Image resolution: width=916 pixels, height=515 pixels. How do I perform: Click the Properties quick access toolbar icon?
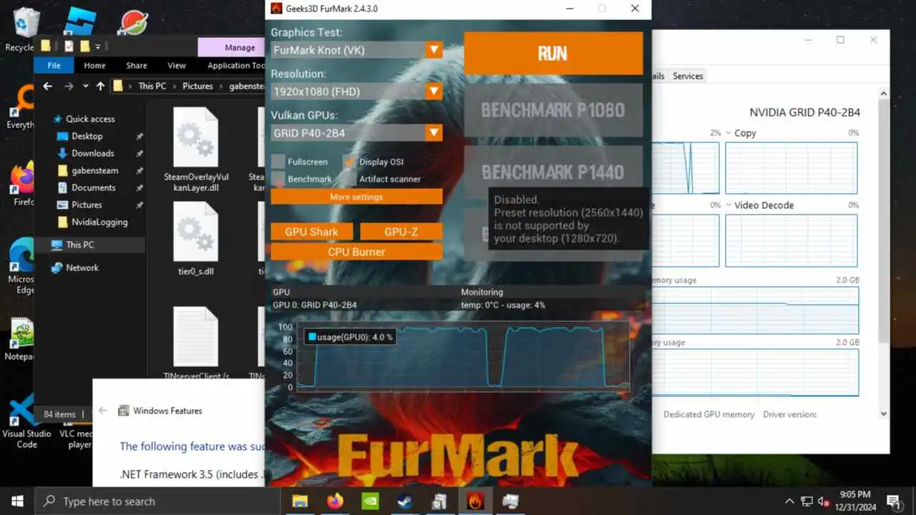(69, 46)
